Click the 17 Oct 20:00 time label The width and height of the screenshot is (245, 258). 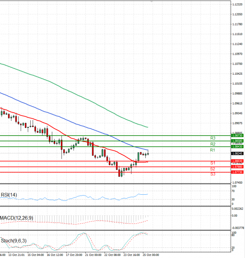[74, 255]
